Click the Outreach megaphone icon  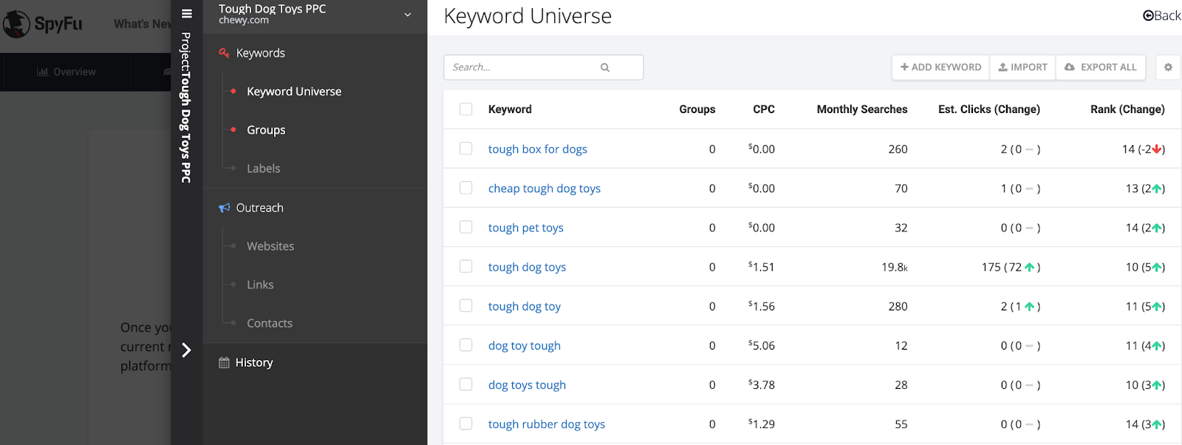[224, 208]
